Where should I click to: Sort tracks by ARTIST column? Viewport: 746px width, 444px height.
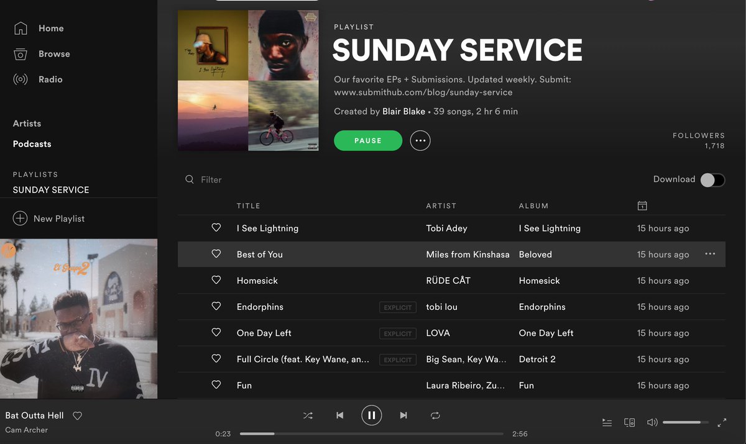(x=441, y=206)
